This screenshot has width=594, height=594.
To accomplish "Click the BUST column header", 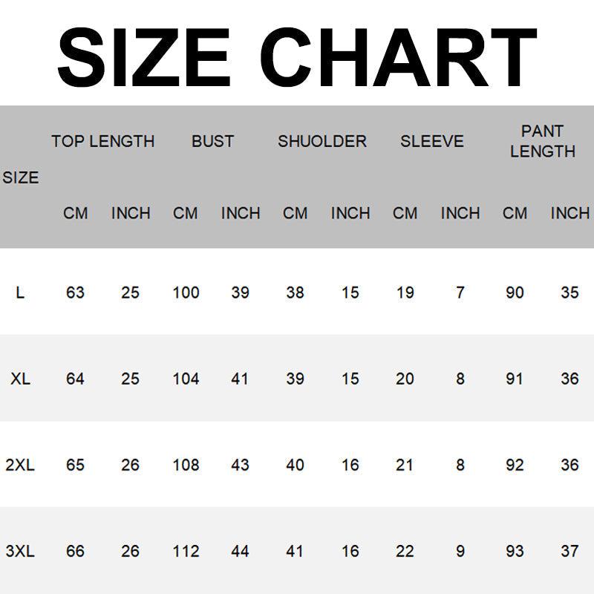I will (x=212, y=141).
